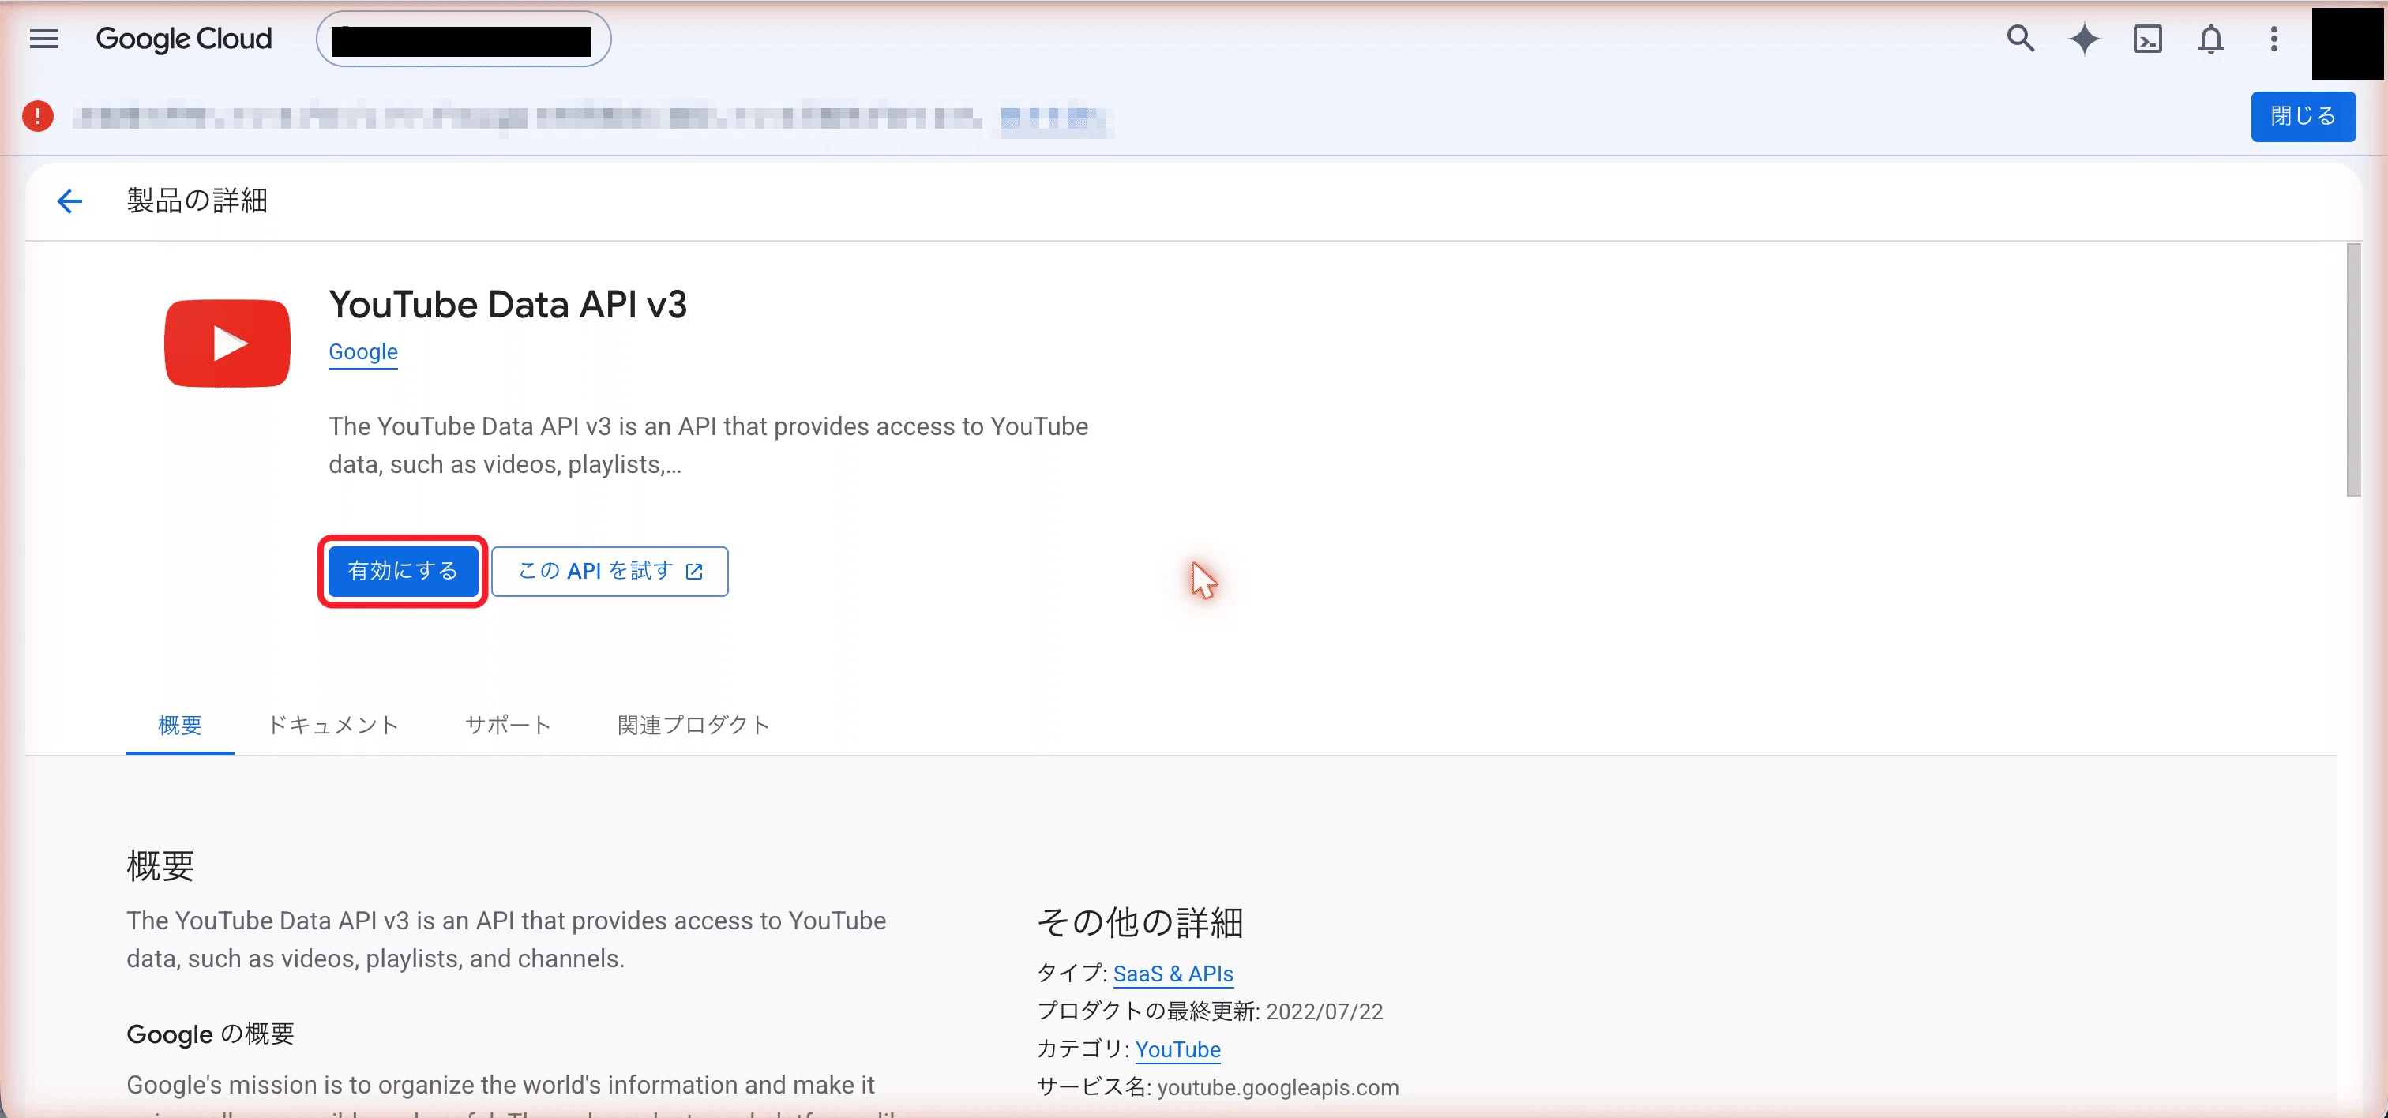Viewport: 2388px width, 1118px height.
Task: Click the account avatar in top-right
Action: [2347, 43]
